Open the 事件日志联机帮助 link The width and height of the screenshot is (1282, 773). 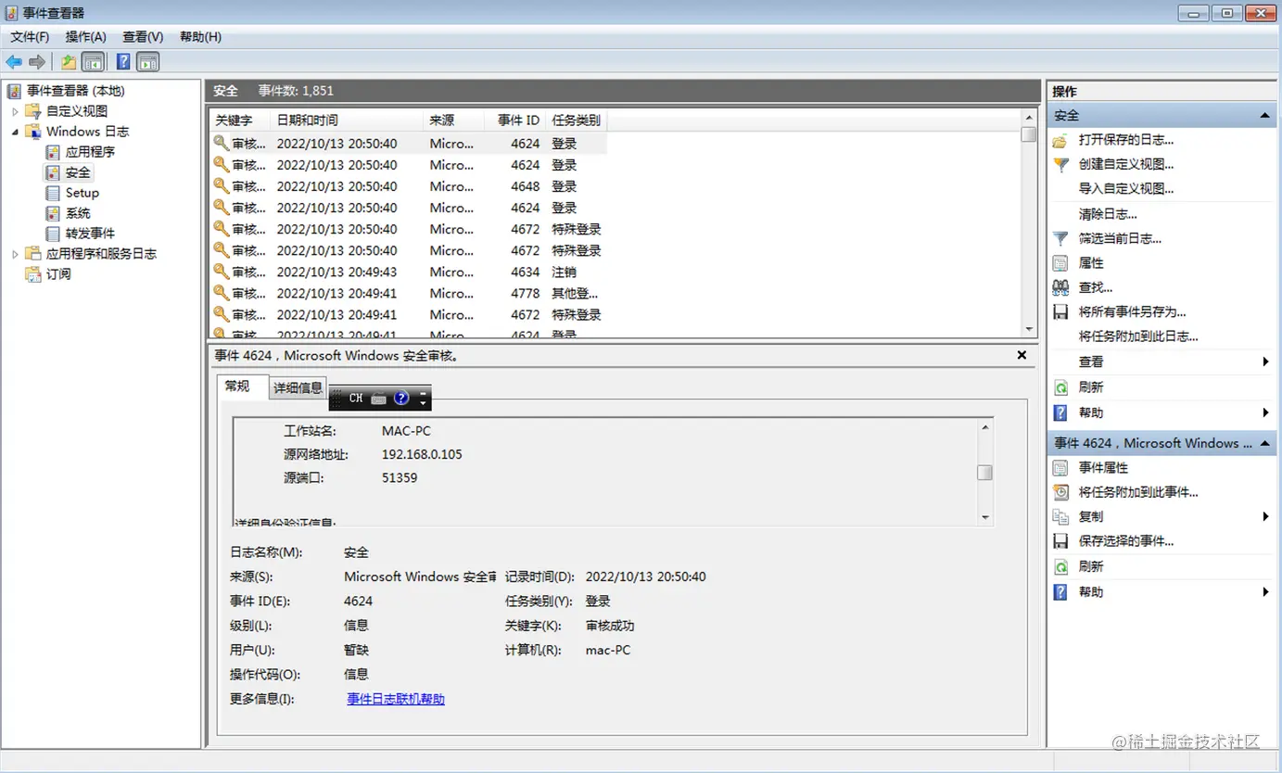click(396, 699)
